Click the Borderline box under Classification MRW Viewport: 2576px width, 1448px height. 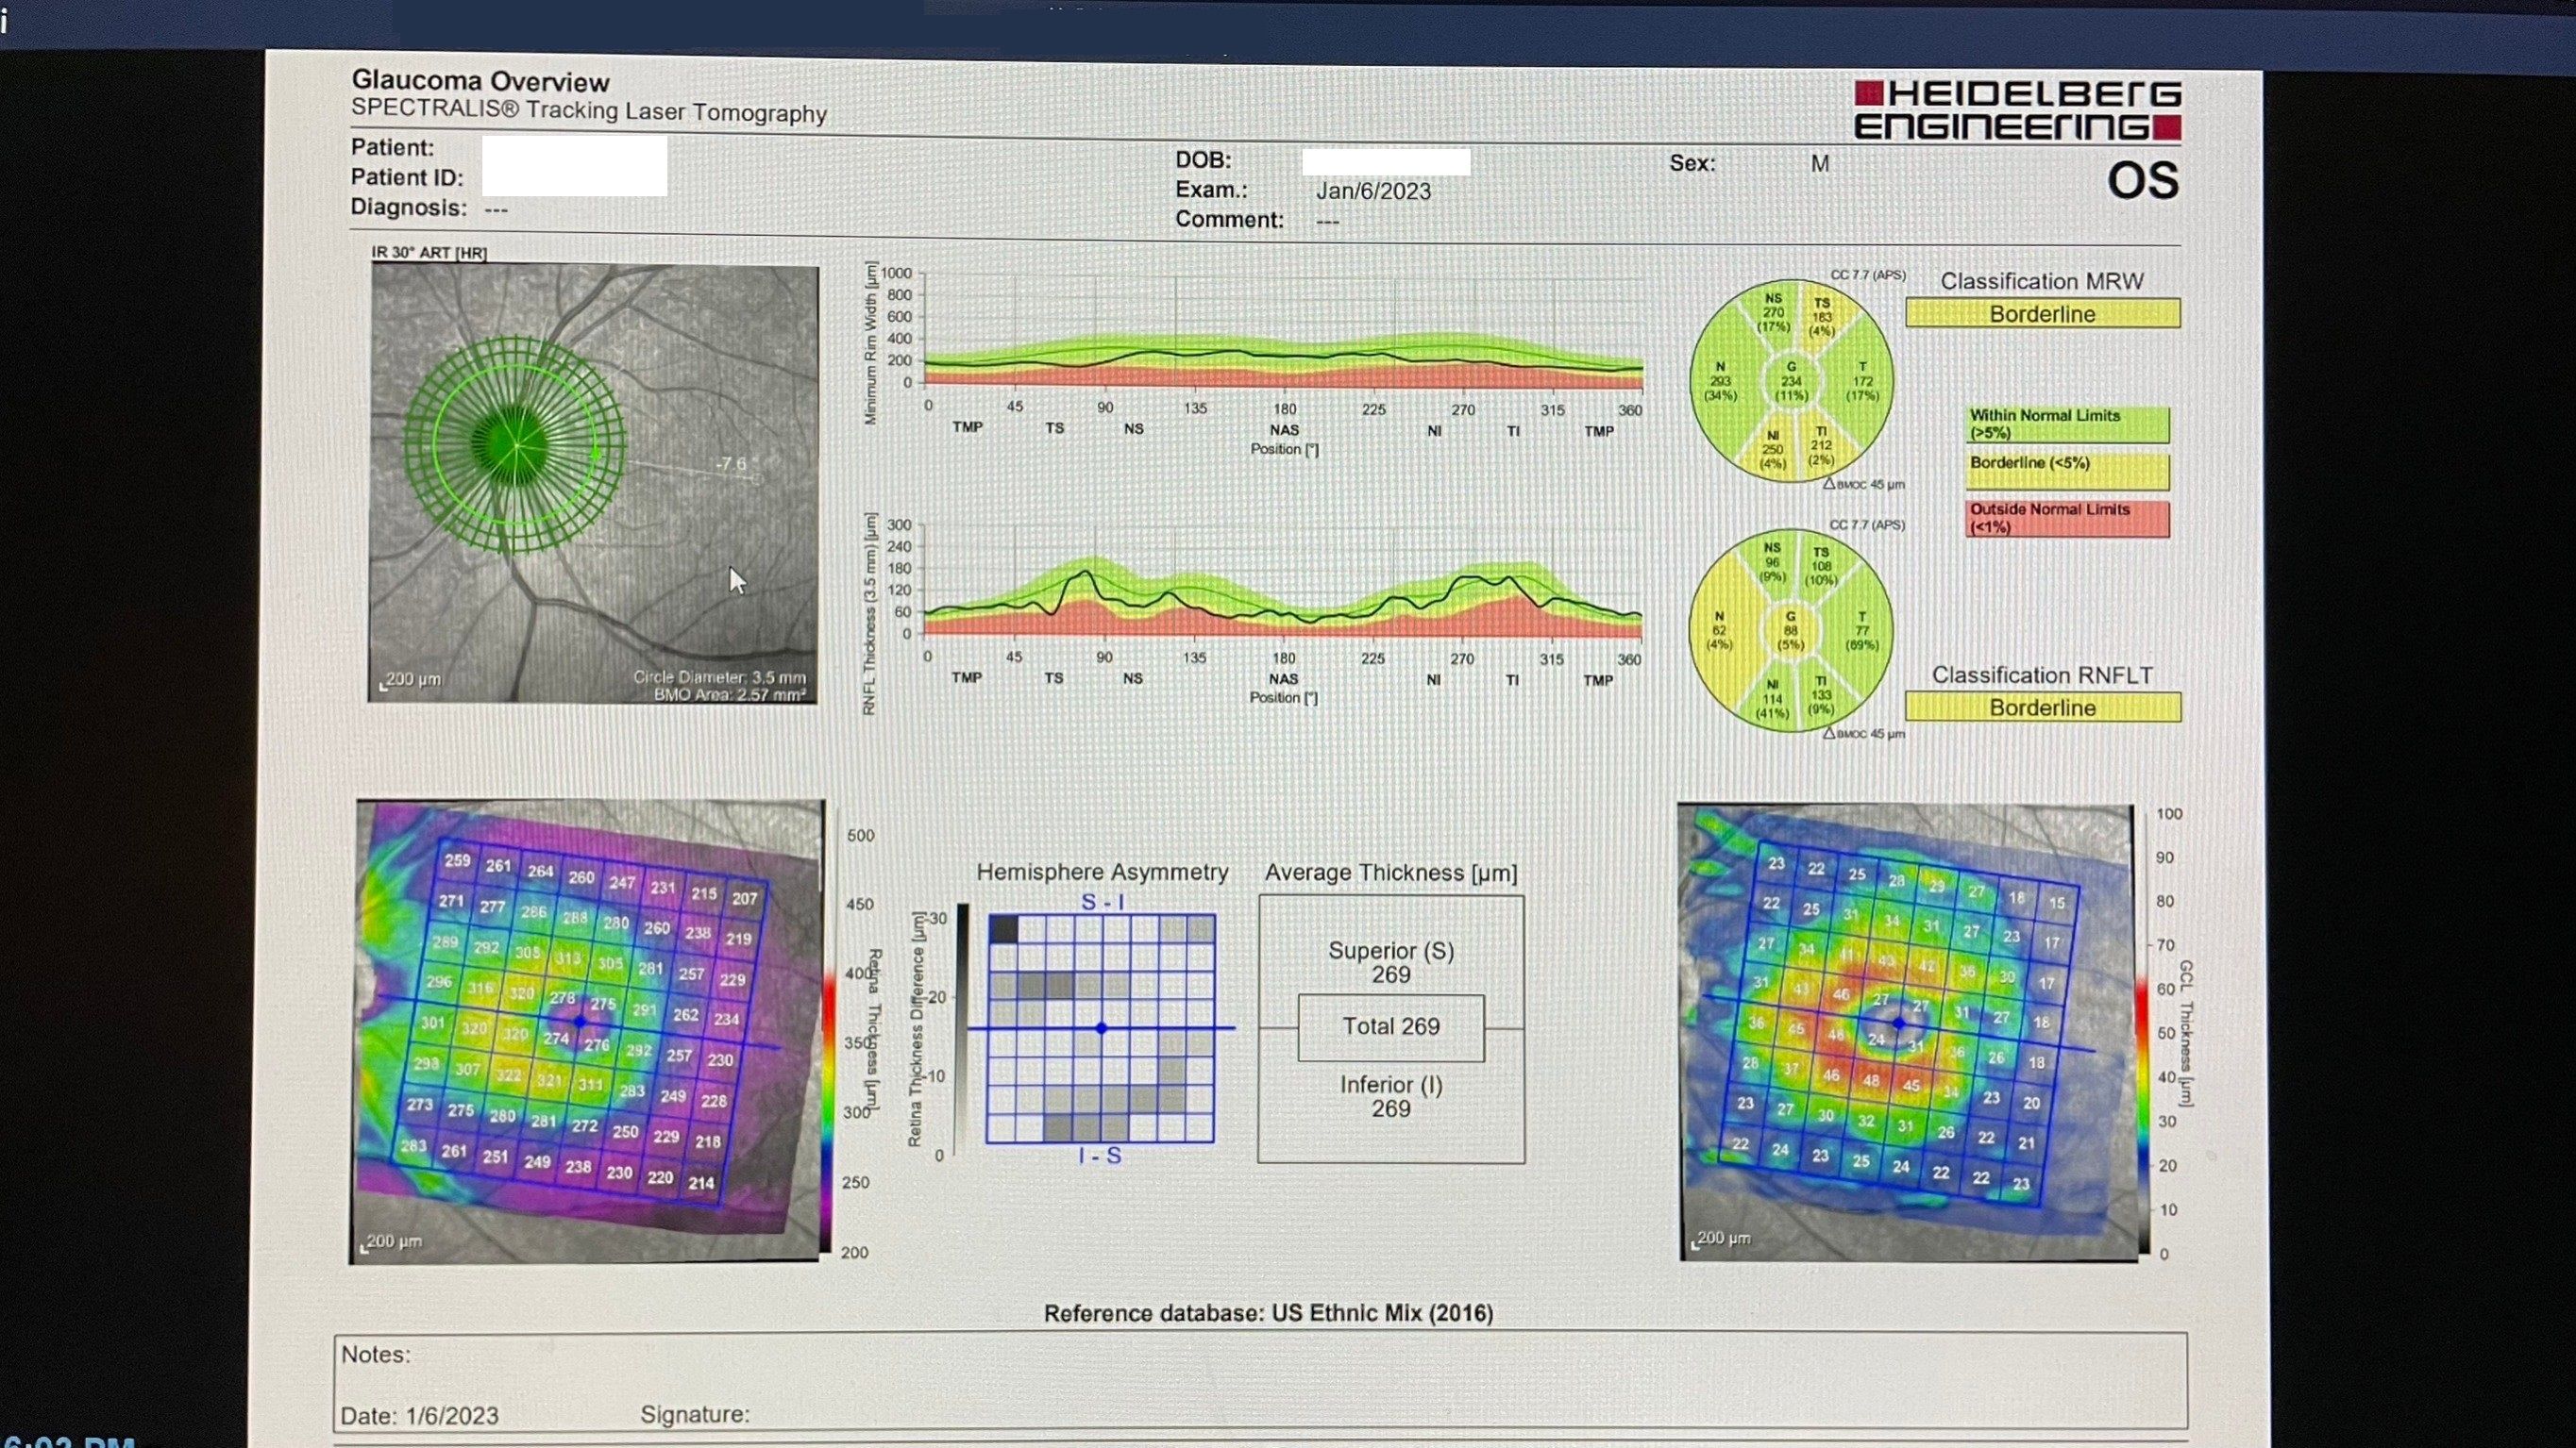(2042, 314)
